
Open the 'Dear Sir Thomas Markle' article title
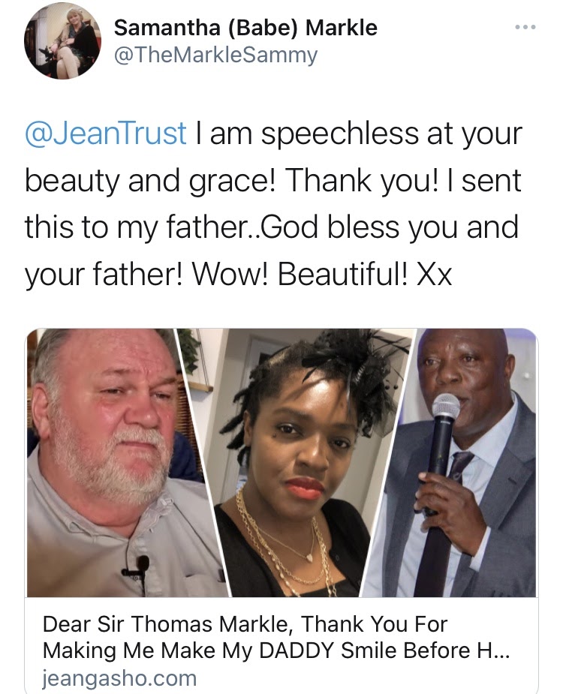pyautogui.click(x=276, y=637)
